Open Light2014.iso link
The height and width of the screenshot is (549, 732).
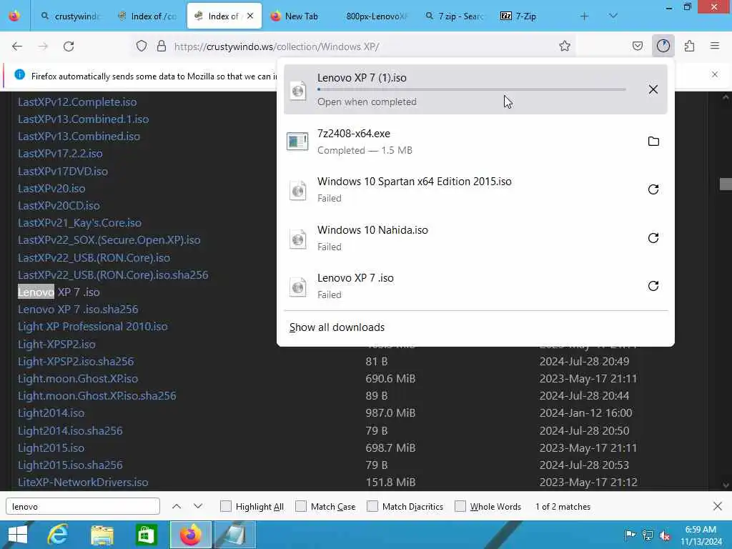pos(51,413)
